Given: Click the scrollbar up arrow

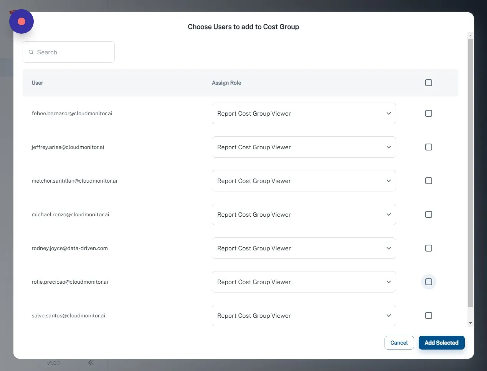Looking at the screenshot, I should click(x=470, y=36).
